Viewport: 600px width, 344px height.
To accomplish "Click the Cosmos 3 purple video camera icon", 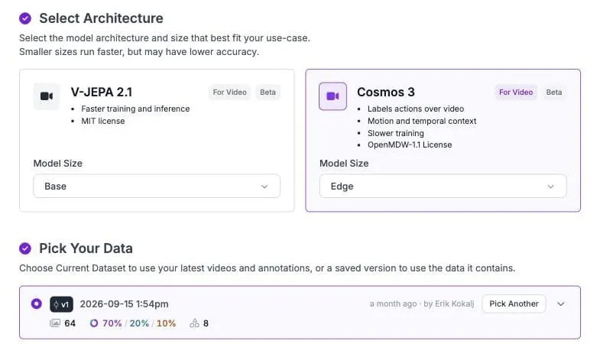I will pos(332,96).
